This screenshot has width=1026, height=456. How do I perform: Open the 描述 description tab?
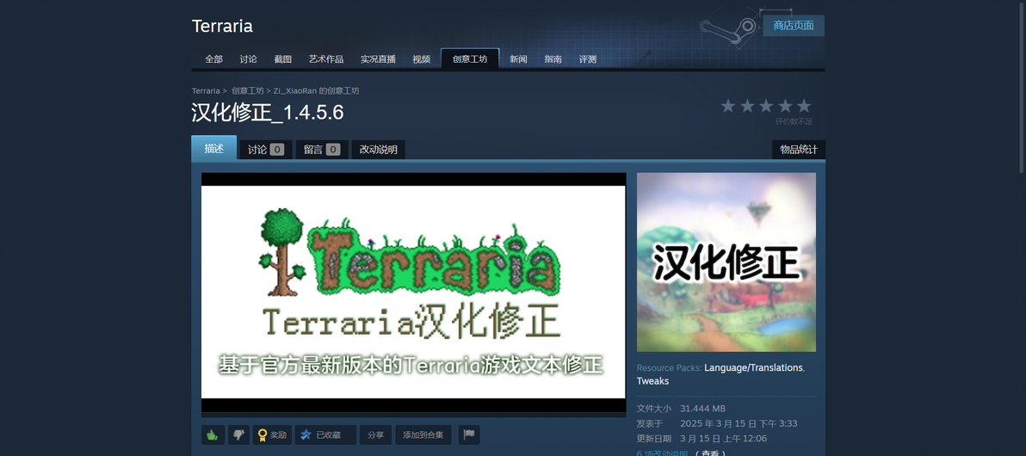(x=214, y=149)
